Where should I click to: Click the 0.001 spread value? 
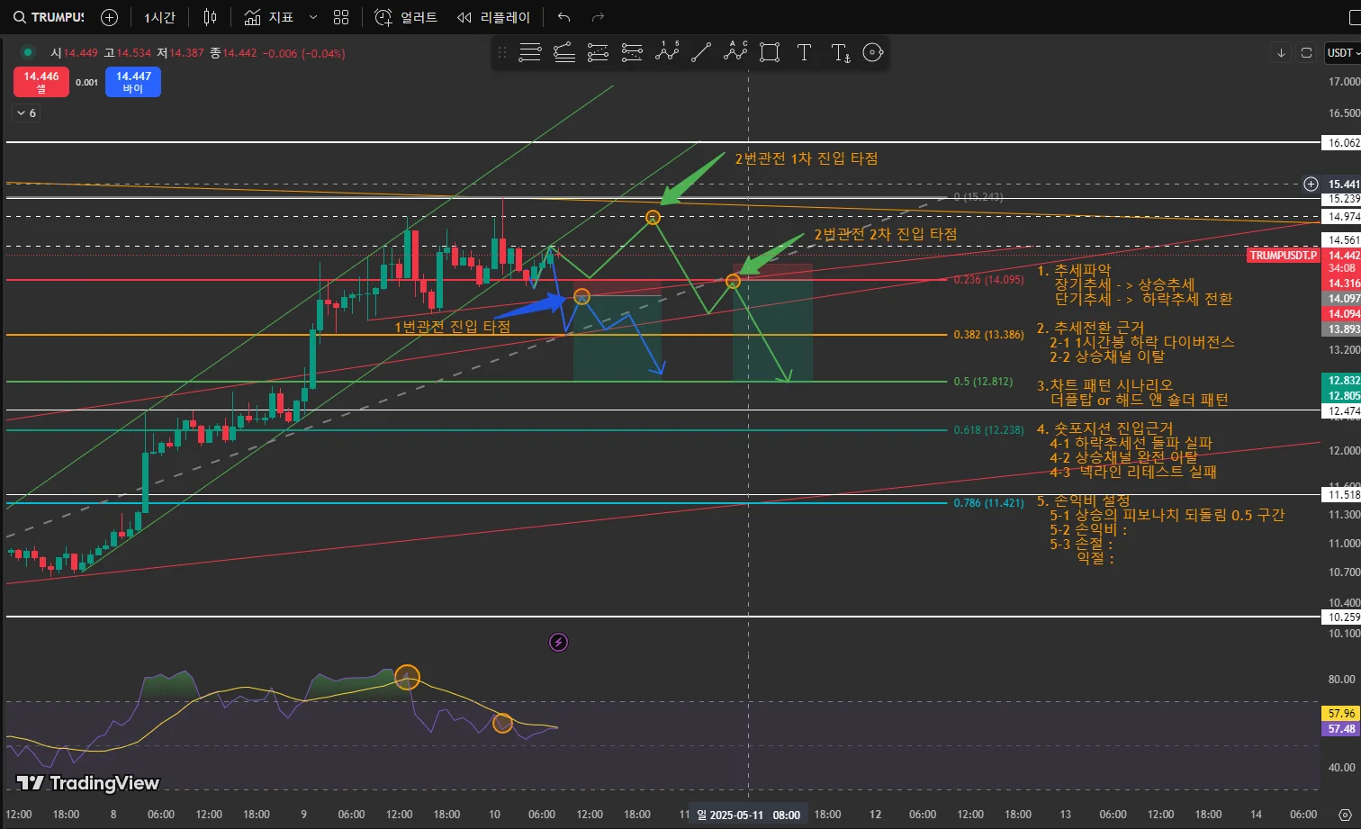pos(87,83)
